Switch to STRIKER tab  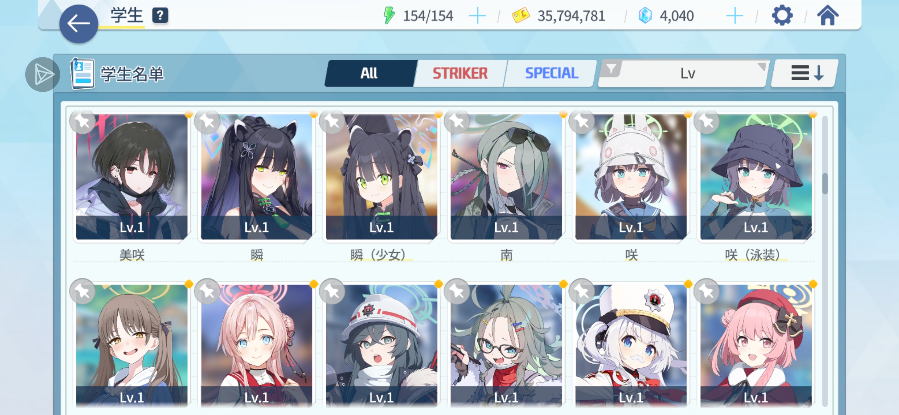(460, 73)
